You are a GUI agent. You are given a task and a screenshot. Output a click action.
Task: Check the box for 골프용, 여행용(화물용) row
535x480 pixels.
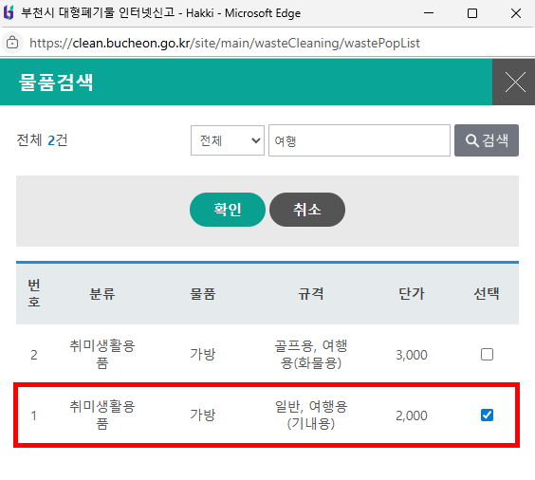pyautogui.click(x=487, y=355)
